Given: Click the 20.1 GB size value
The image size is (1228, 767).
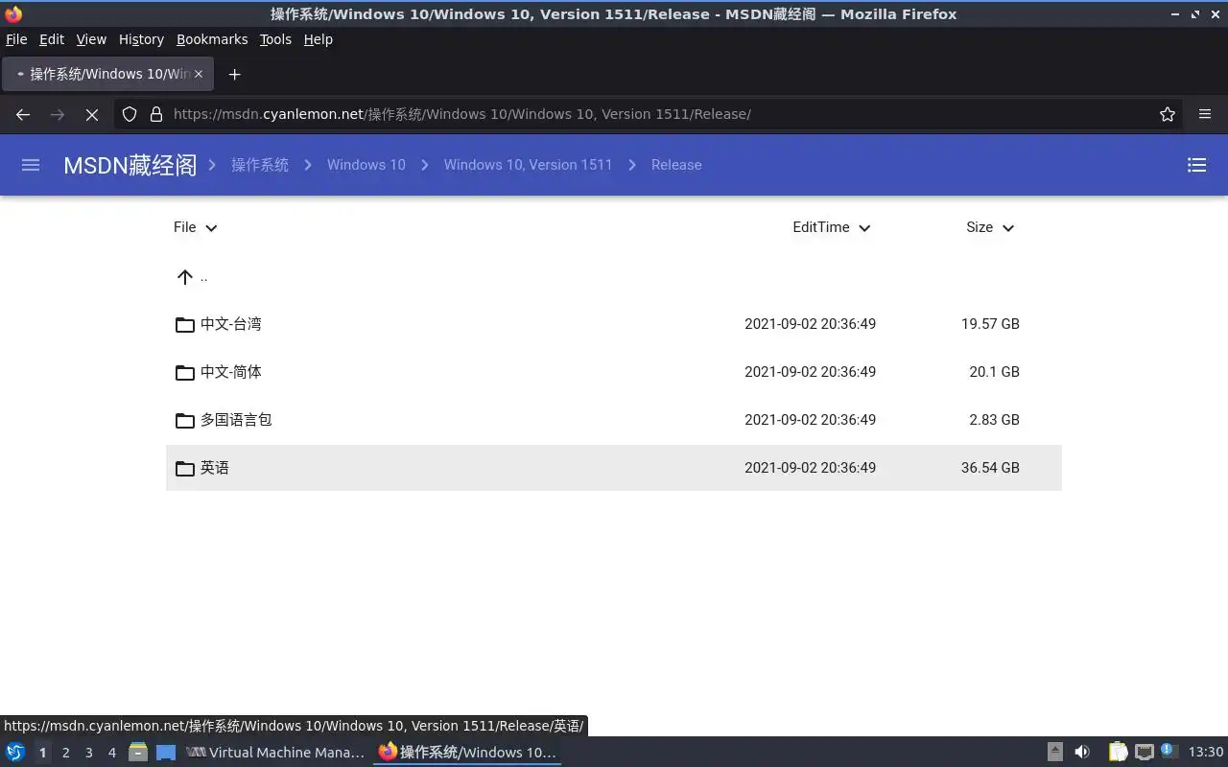Looking at the screenshot, I should coord(994,372).
